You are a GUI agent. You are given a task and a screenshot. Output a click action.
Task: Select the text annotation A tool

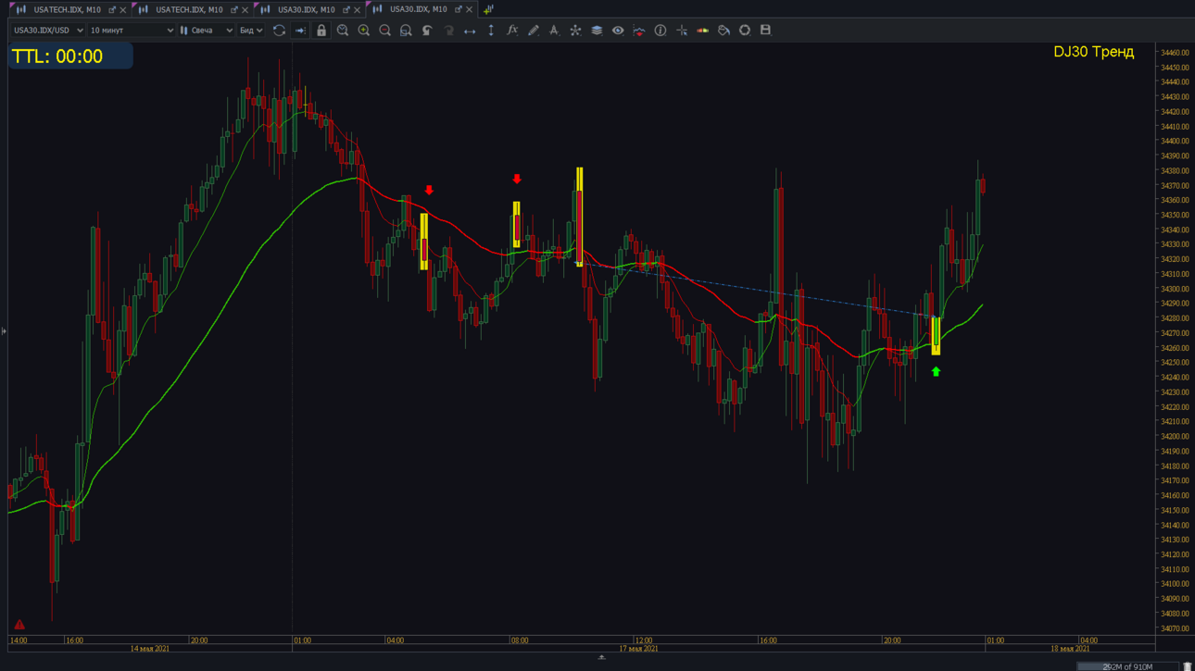[x=554, y=31]
